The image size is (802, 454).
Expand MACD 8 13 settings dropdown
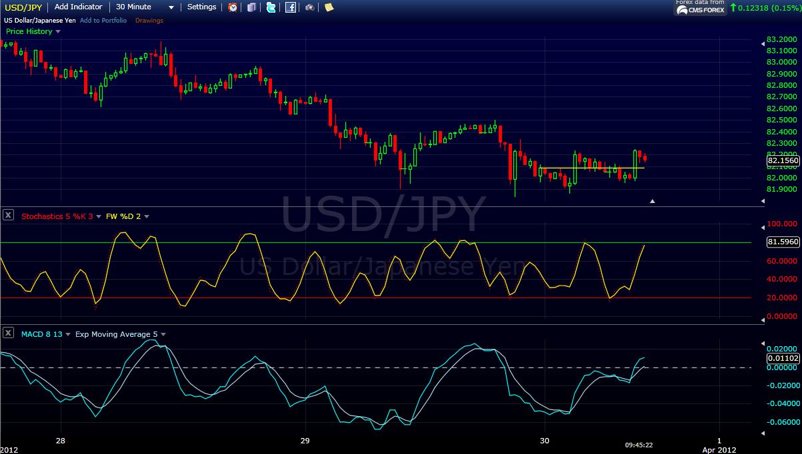(68, 335)
